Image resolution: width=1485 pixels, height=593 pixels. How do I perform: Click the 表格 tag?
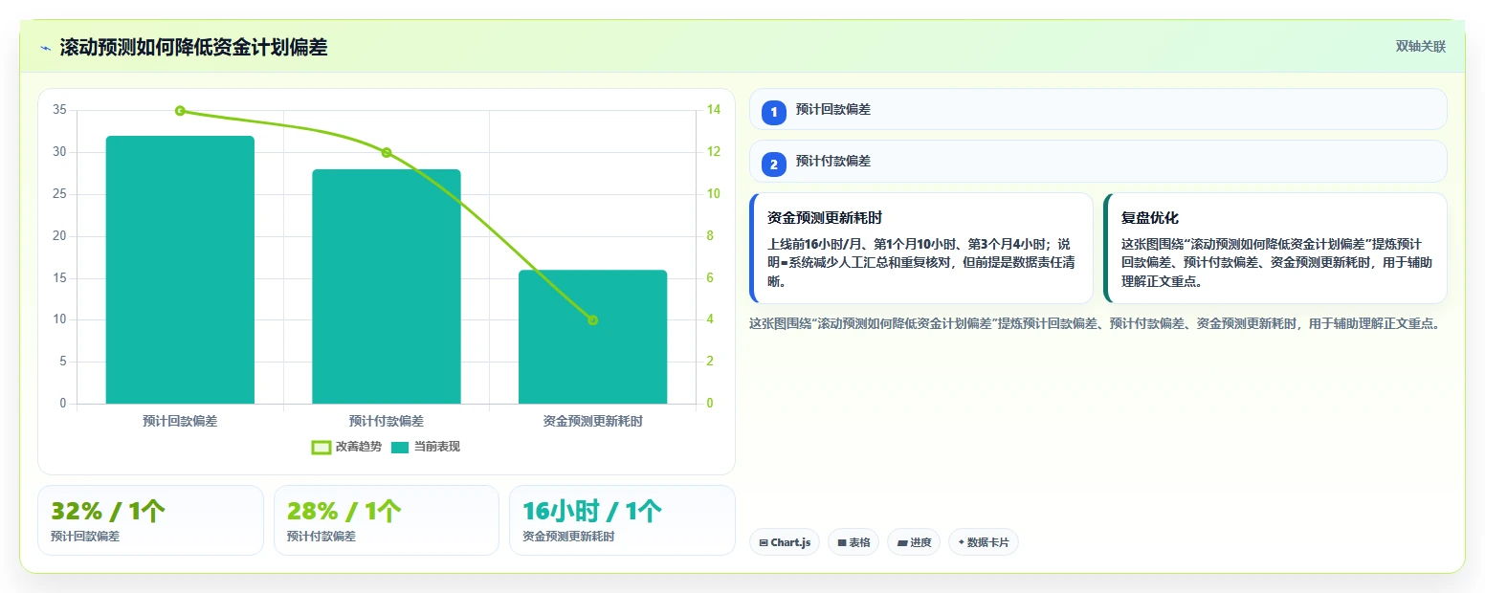853,542
